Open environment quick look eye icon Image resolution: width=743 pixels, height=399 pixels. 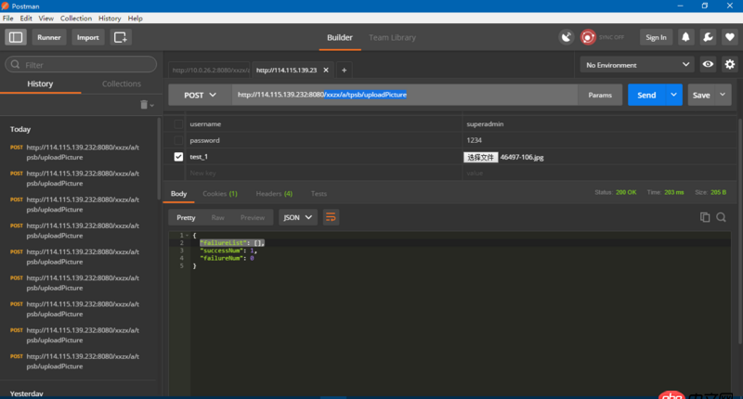pos(708,64)
